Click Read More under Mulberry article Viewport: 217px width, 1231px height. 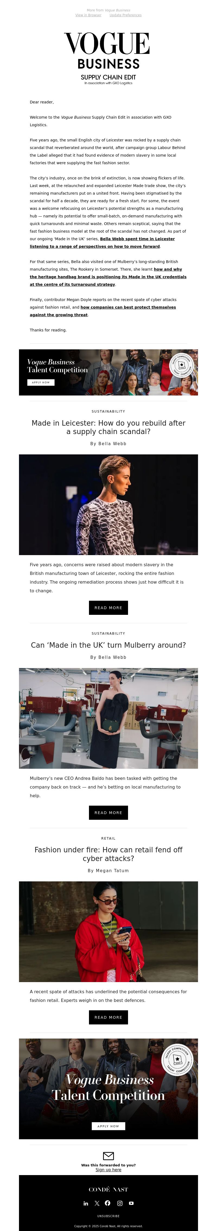(108, 813)
